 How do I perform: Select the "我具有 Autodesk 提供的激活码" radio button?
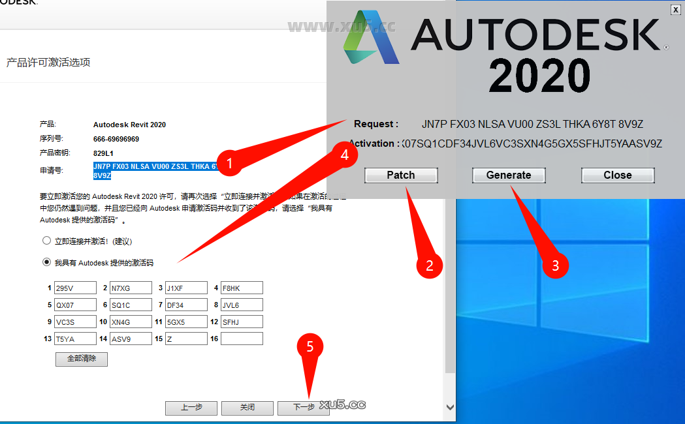pyautogui.click(x=46, y=262)
